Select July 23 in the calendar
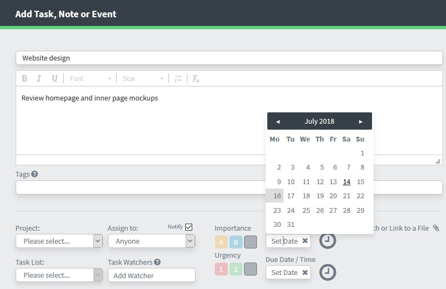The width and height of the screenshot is (446, 289). [x=277, y=210]
